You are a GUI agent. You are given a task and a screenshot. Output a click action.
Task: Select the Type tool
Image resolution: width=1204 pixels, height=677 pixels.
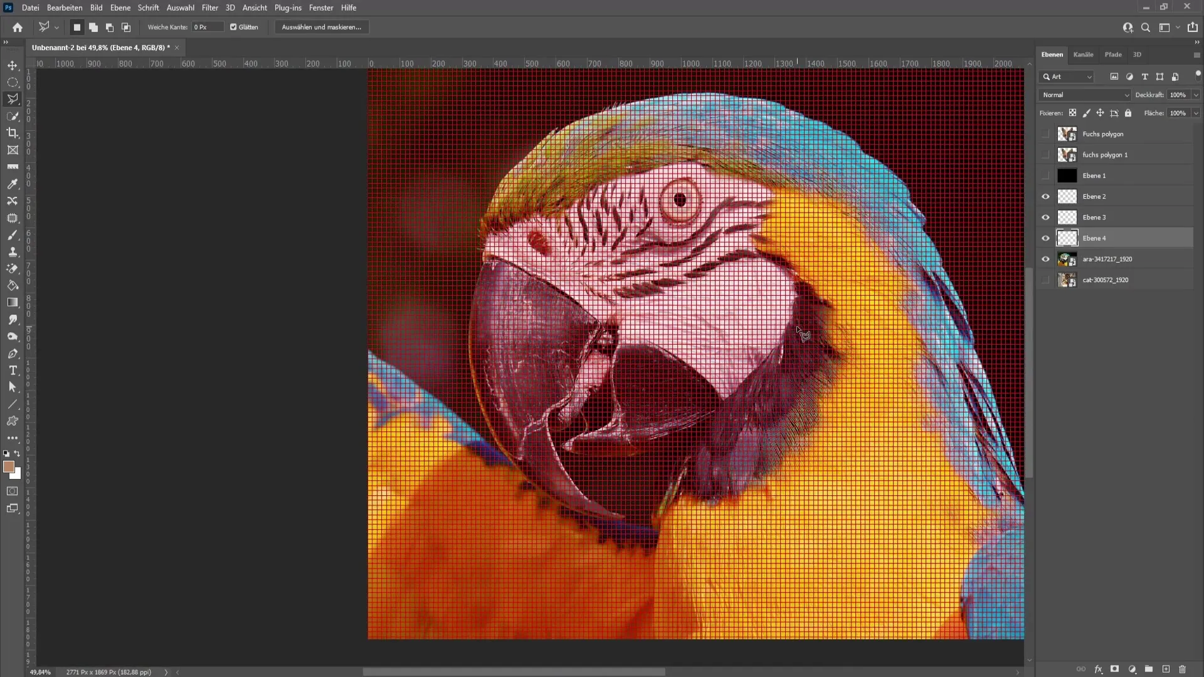(11, 370)
